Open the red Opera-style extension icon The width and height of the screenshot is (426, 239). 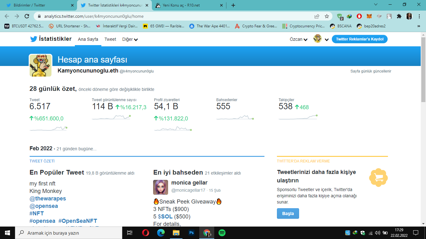tap(359, 16)
